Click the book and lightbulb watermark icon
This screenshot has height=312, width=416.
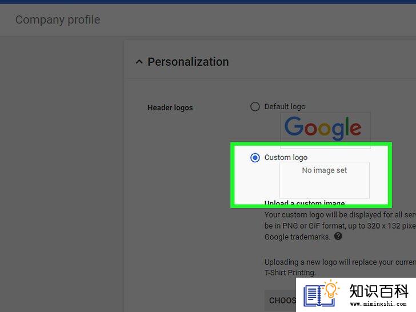(321, 294)
